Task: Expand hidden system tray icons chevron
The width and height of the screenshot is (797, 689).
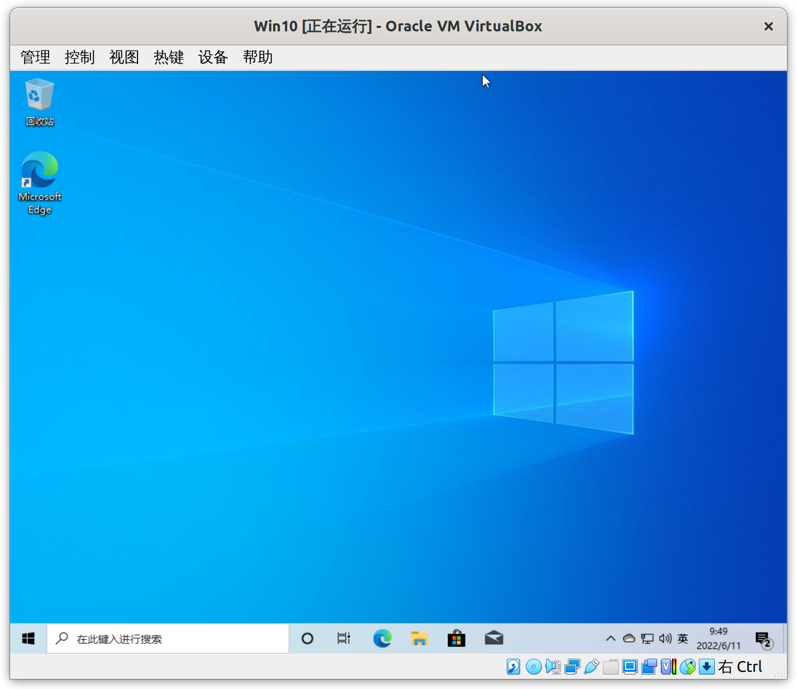Action: pyautogui.click(x=611, y=638)
